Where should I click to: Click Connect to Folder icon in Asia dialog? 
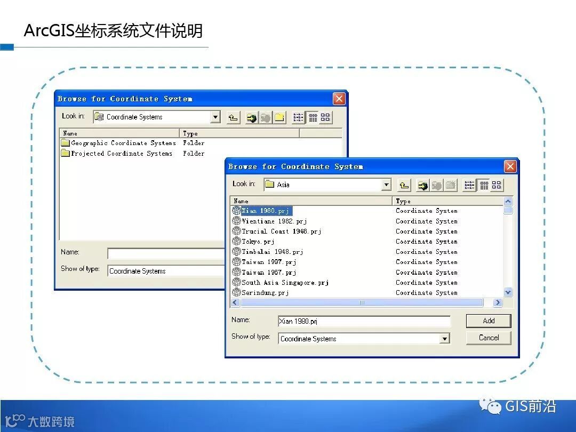click(x=423, y=185)
